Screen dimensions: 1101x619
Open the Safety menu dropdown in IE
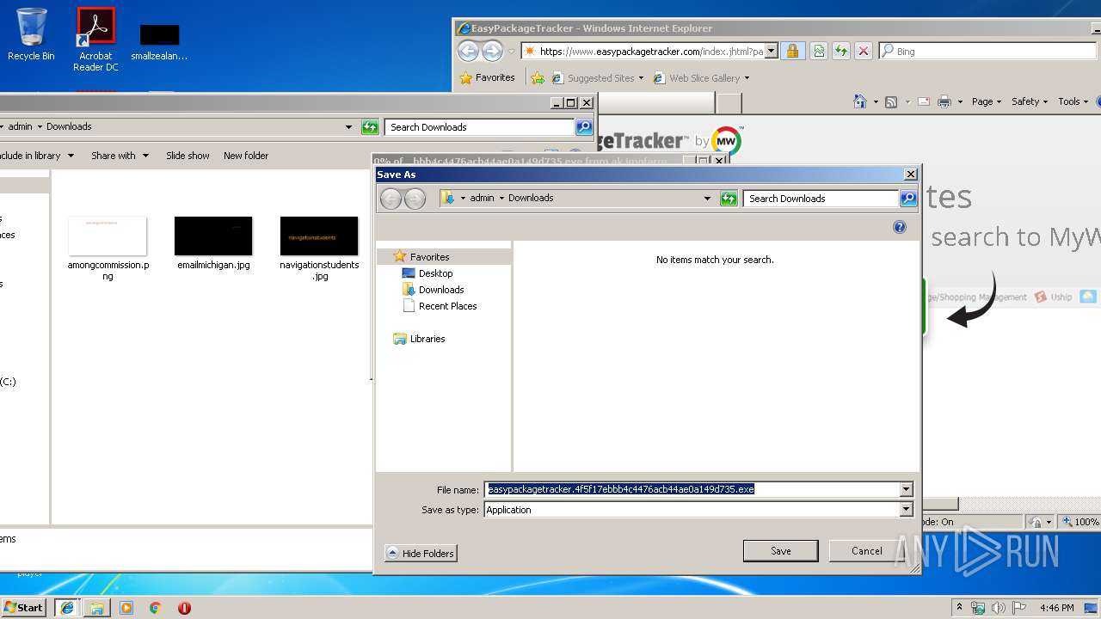(1030, 101)
